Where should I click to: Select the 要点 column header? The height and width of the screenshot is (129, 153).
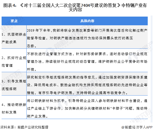point(14,21)
